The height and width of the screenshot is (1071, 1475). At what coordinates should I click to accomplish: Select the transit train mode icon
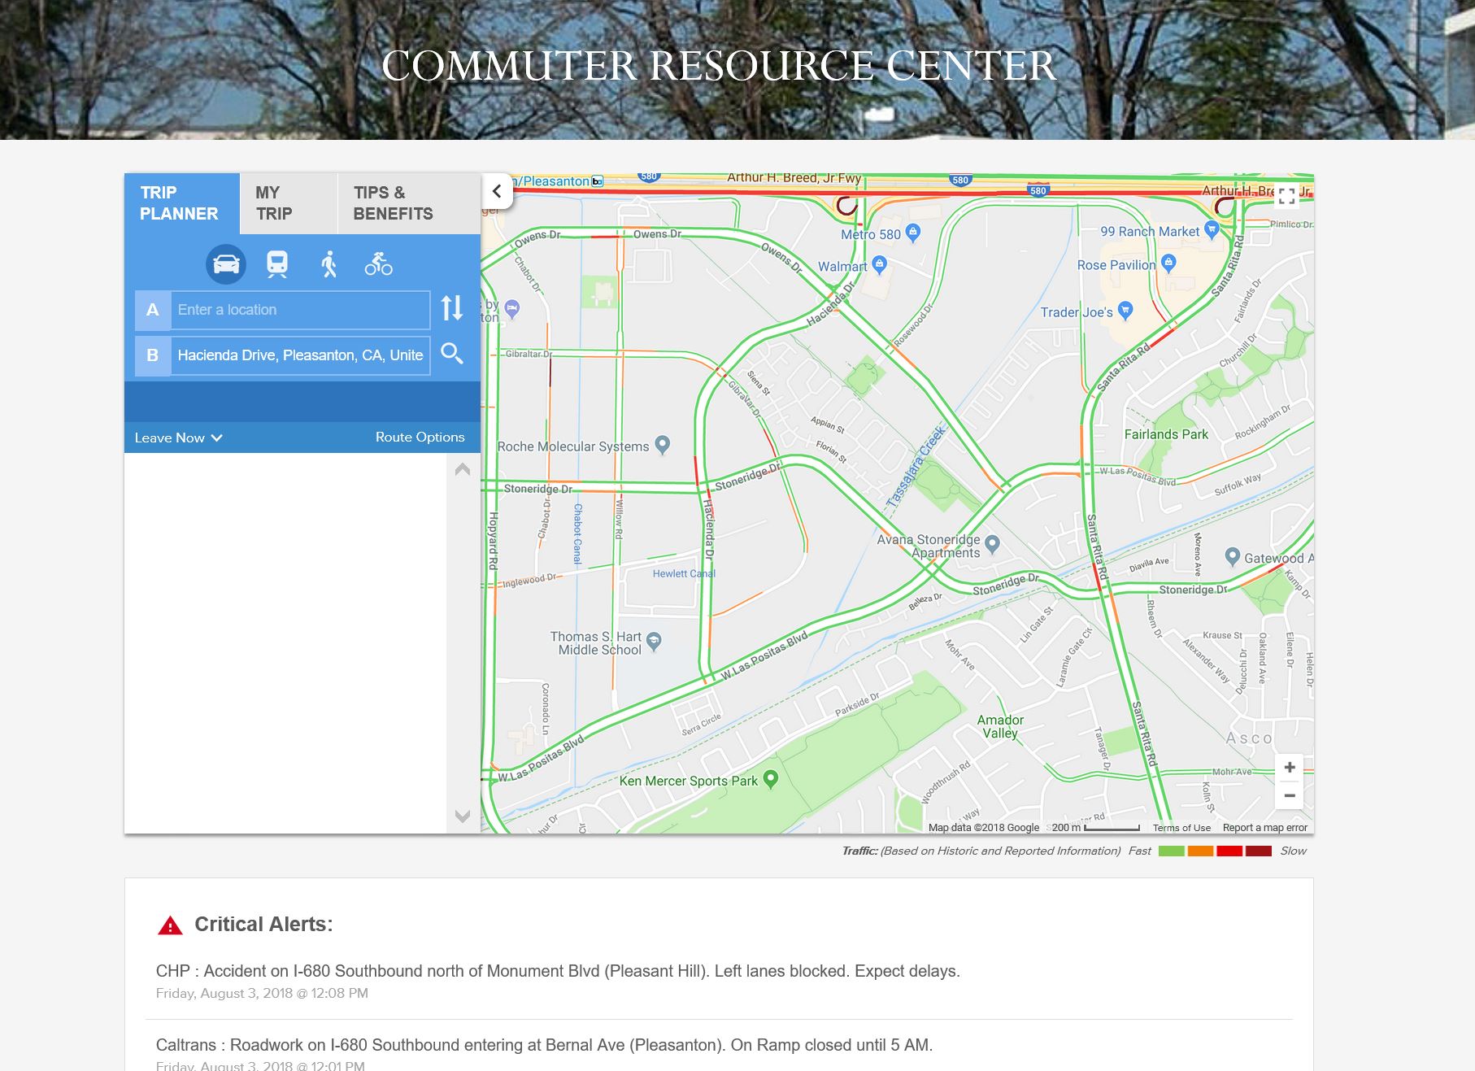click(x=277, y=264)
